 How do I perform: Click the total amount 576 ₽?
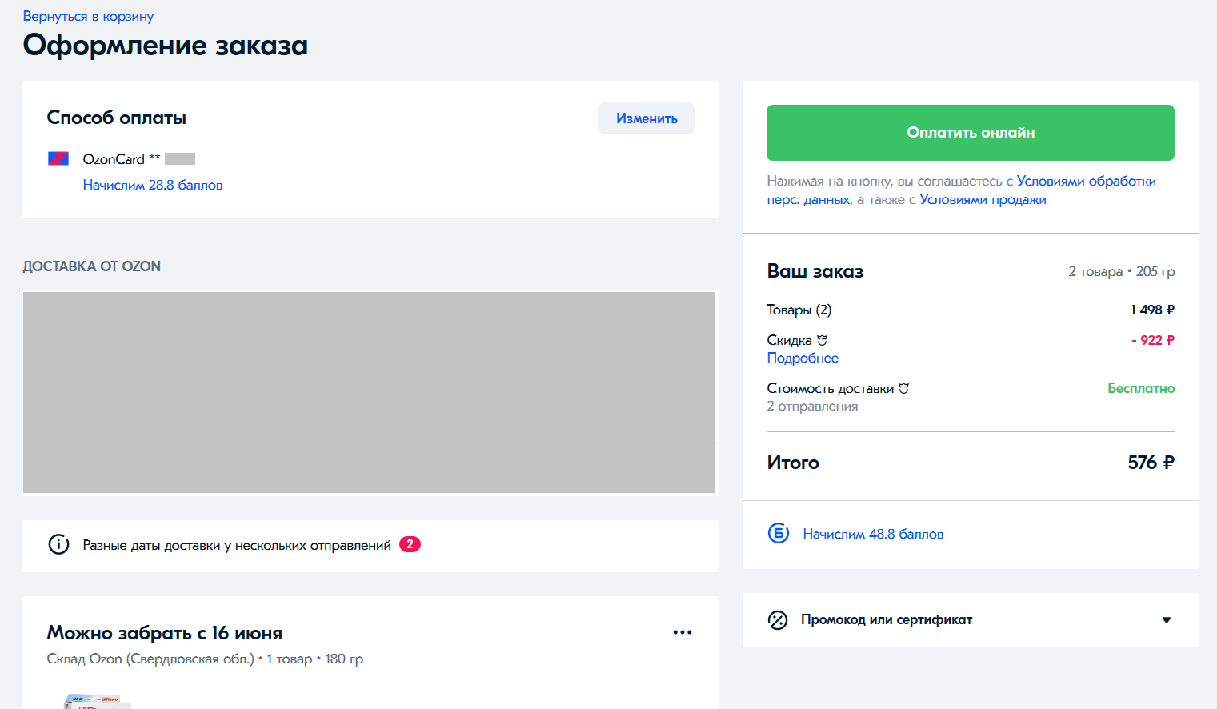(x=1151, y=463)
